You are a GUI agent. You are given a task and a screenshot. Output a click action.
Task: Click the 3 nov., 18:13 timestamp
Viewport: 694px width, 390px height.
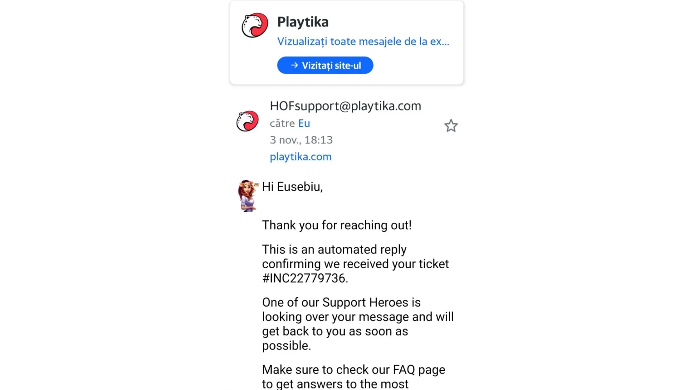click(301, 140)
